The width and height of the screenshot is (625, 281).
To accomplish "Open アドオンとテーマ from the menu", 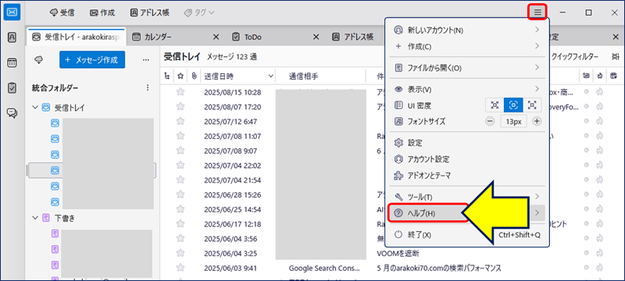I will coord(466,176).
